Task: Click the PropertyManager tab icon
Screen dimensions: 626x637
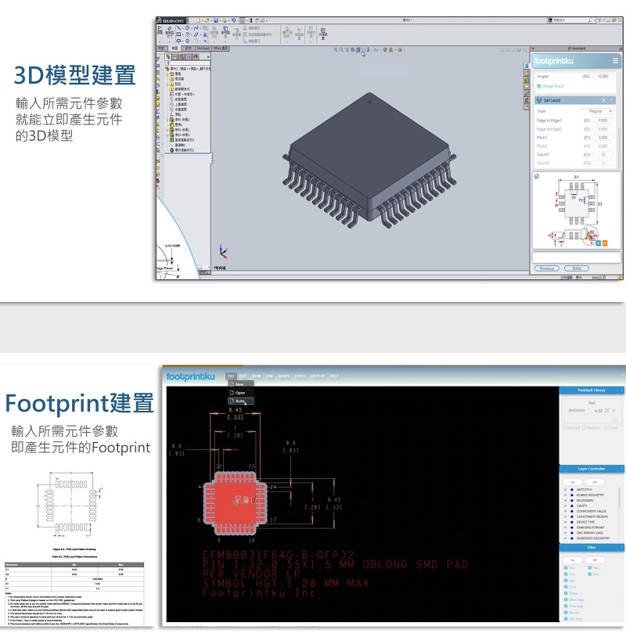Action: [x=175, y=57]
